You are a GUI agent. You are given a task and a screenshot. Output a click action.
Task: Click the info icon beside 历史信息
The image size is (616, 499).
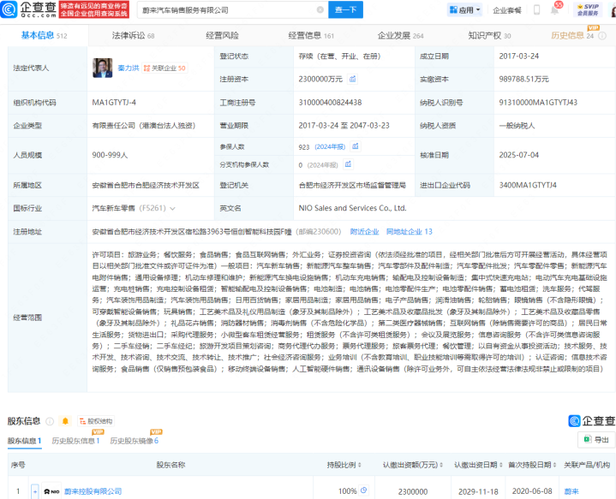coord(601,36)
